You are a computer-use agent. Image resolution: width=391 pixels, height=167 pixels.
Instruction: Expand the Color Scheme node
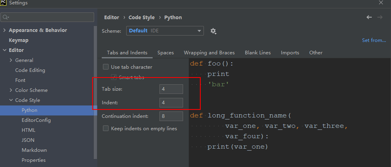click(x=11, y=90)
